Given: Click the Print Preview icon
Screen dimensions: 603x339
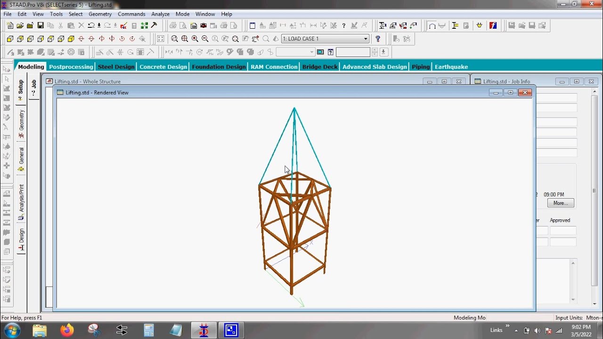Looking at the screenshot, I should 183,25.
